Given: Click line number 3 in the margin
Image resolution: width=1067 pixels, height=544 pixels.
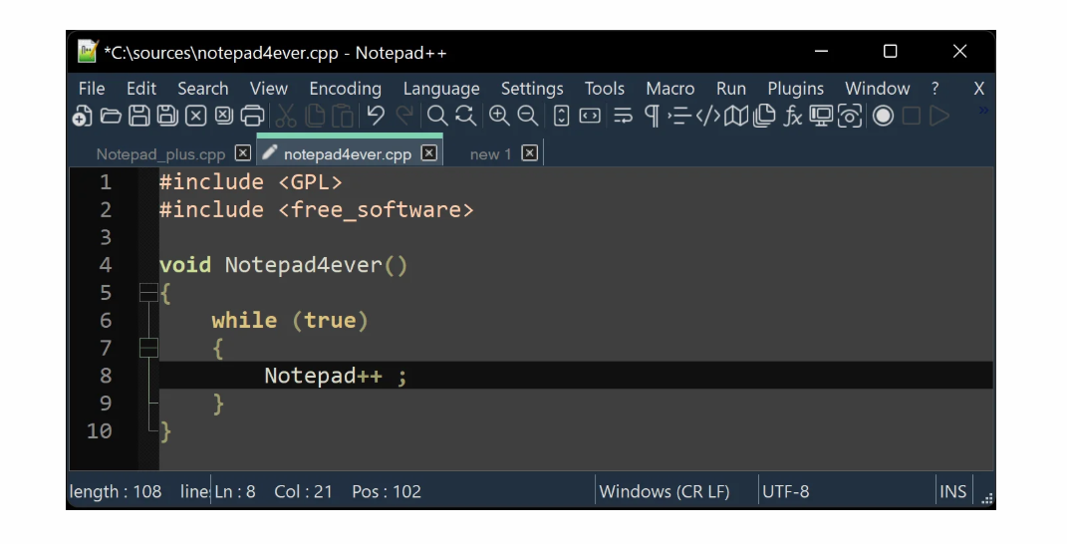Looking at the screenshot, I should click(106, 237).
